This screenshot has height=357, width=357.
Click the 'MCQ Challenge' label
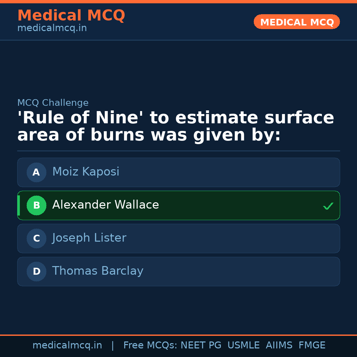pos(53,103)
